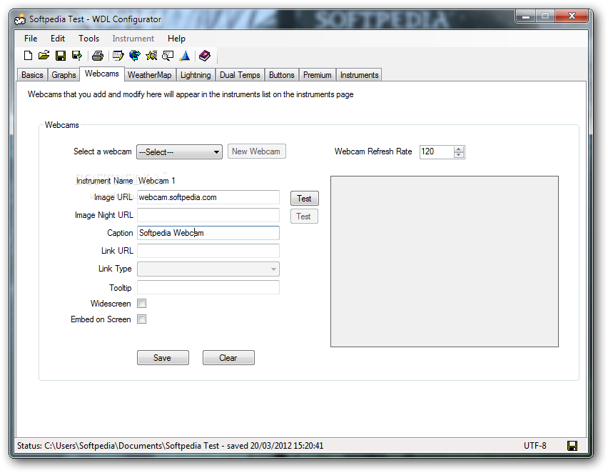The image size is (608, 473).
Task: Click the Save floppy disk toolbar icon
Action: [61, 56]
